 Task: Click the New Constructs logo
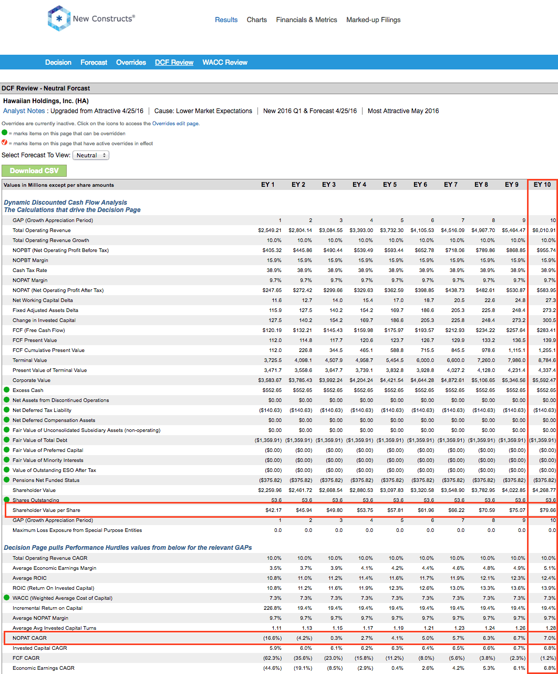click(91, 18)
